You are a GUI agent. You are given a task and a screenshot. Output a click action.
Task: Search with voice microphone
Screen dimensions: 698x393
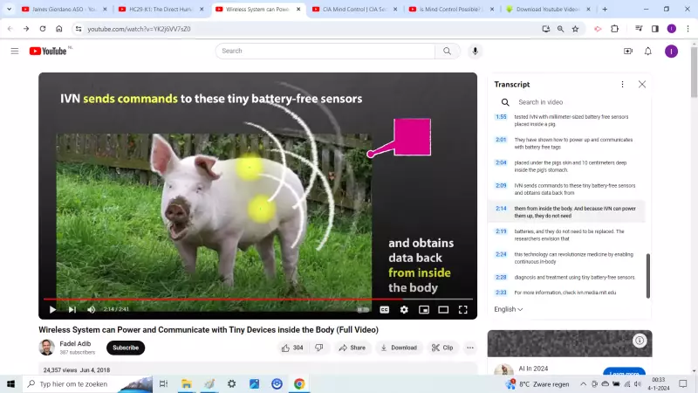[x=476, y=51]
